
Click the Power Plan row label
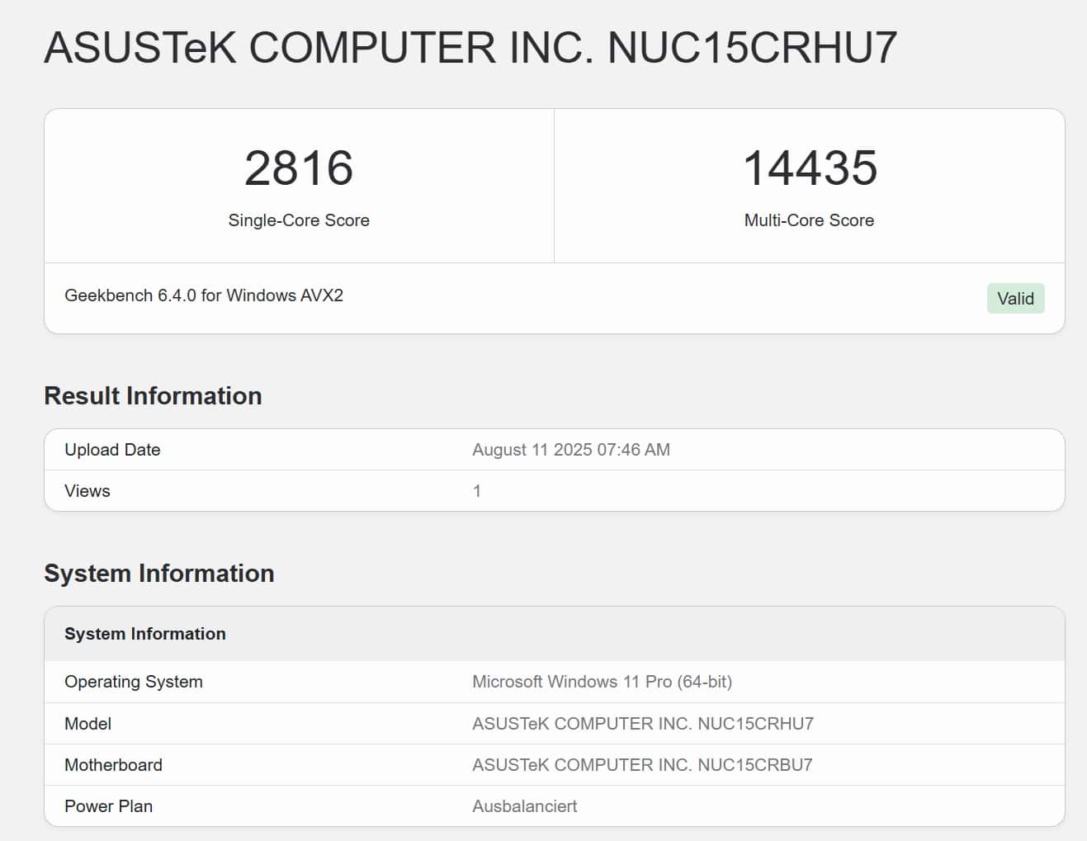click(108, 806)
